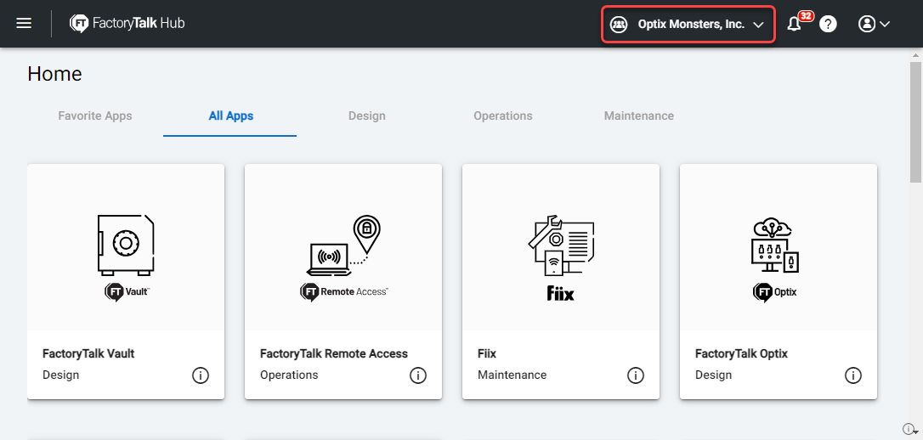Go to the Maintenance tab

pos(639,116)
